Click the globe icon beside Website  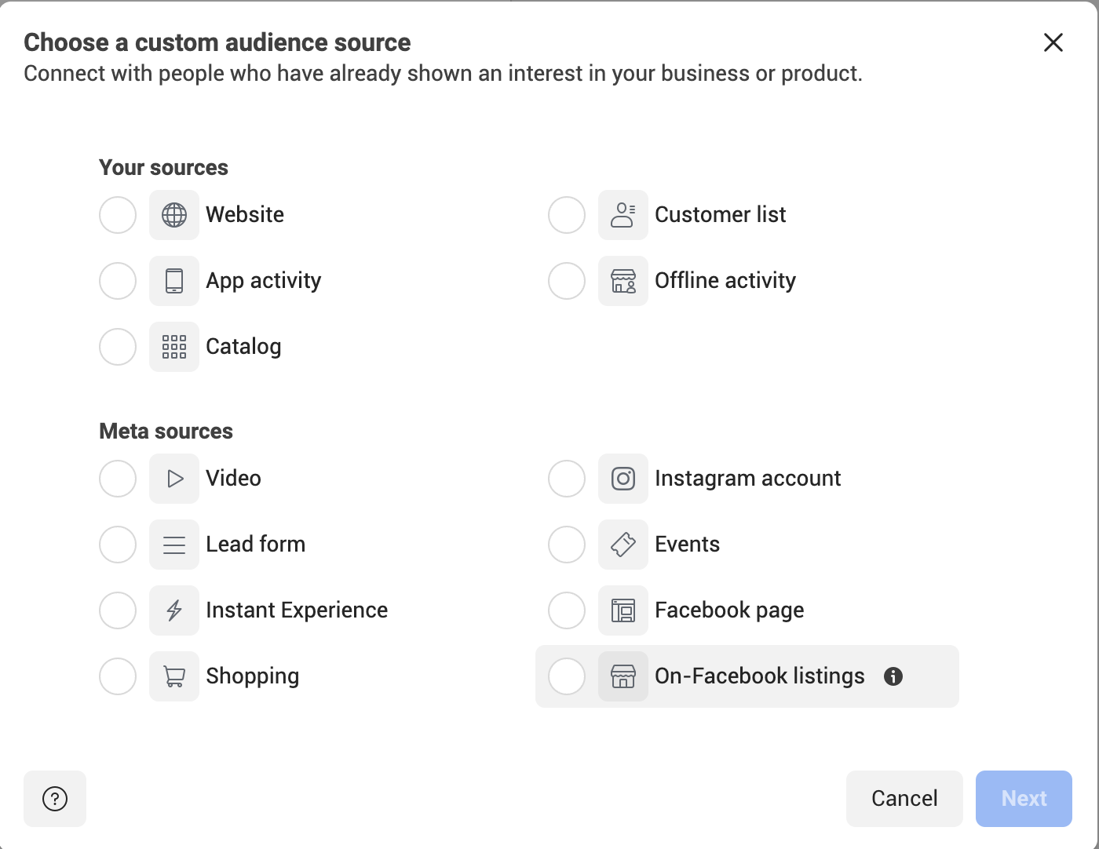[x=174, y=215]
